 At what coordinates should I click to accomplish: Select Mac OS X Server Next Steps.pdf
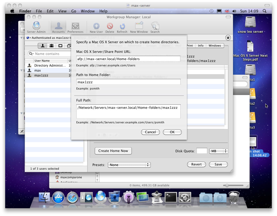pyautogui.click(x=250, y=51)
